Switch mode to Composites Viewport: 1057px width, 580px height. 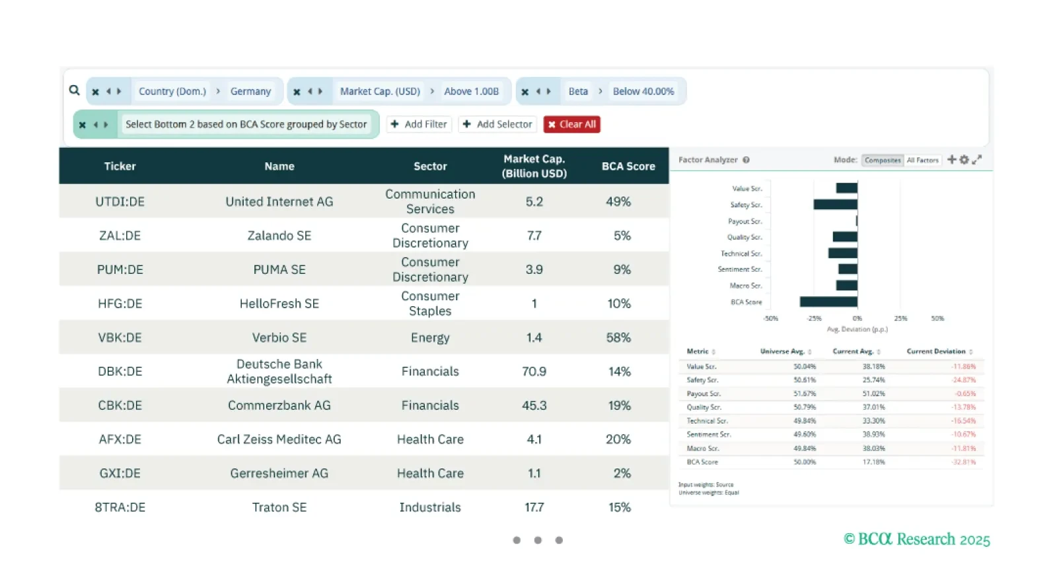[883, 160]
